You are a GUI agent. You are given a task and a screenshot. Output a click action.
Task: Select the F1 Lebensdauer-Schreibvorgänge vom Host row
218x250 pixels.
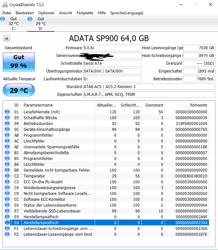coord(106,228)
